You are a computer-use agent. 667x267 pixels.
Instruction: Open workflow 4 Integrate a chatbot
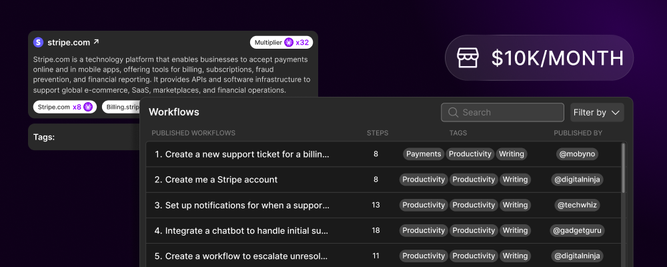click(x=241, y=231)
